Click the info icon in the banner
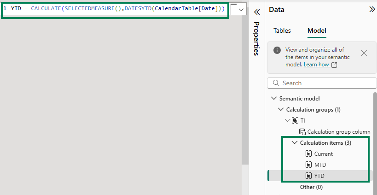 (277, 50)
